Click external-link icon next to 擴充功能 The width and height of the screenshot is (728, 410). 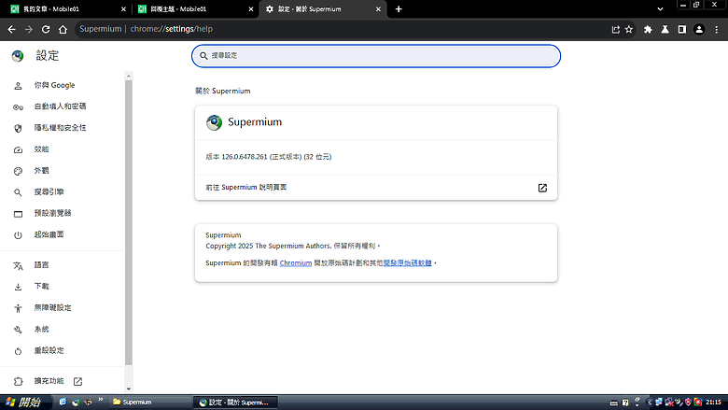(77, 381)
